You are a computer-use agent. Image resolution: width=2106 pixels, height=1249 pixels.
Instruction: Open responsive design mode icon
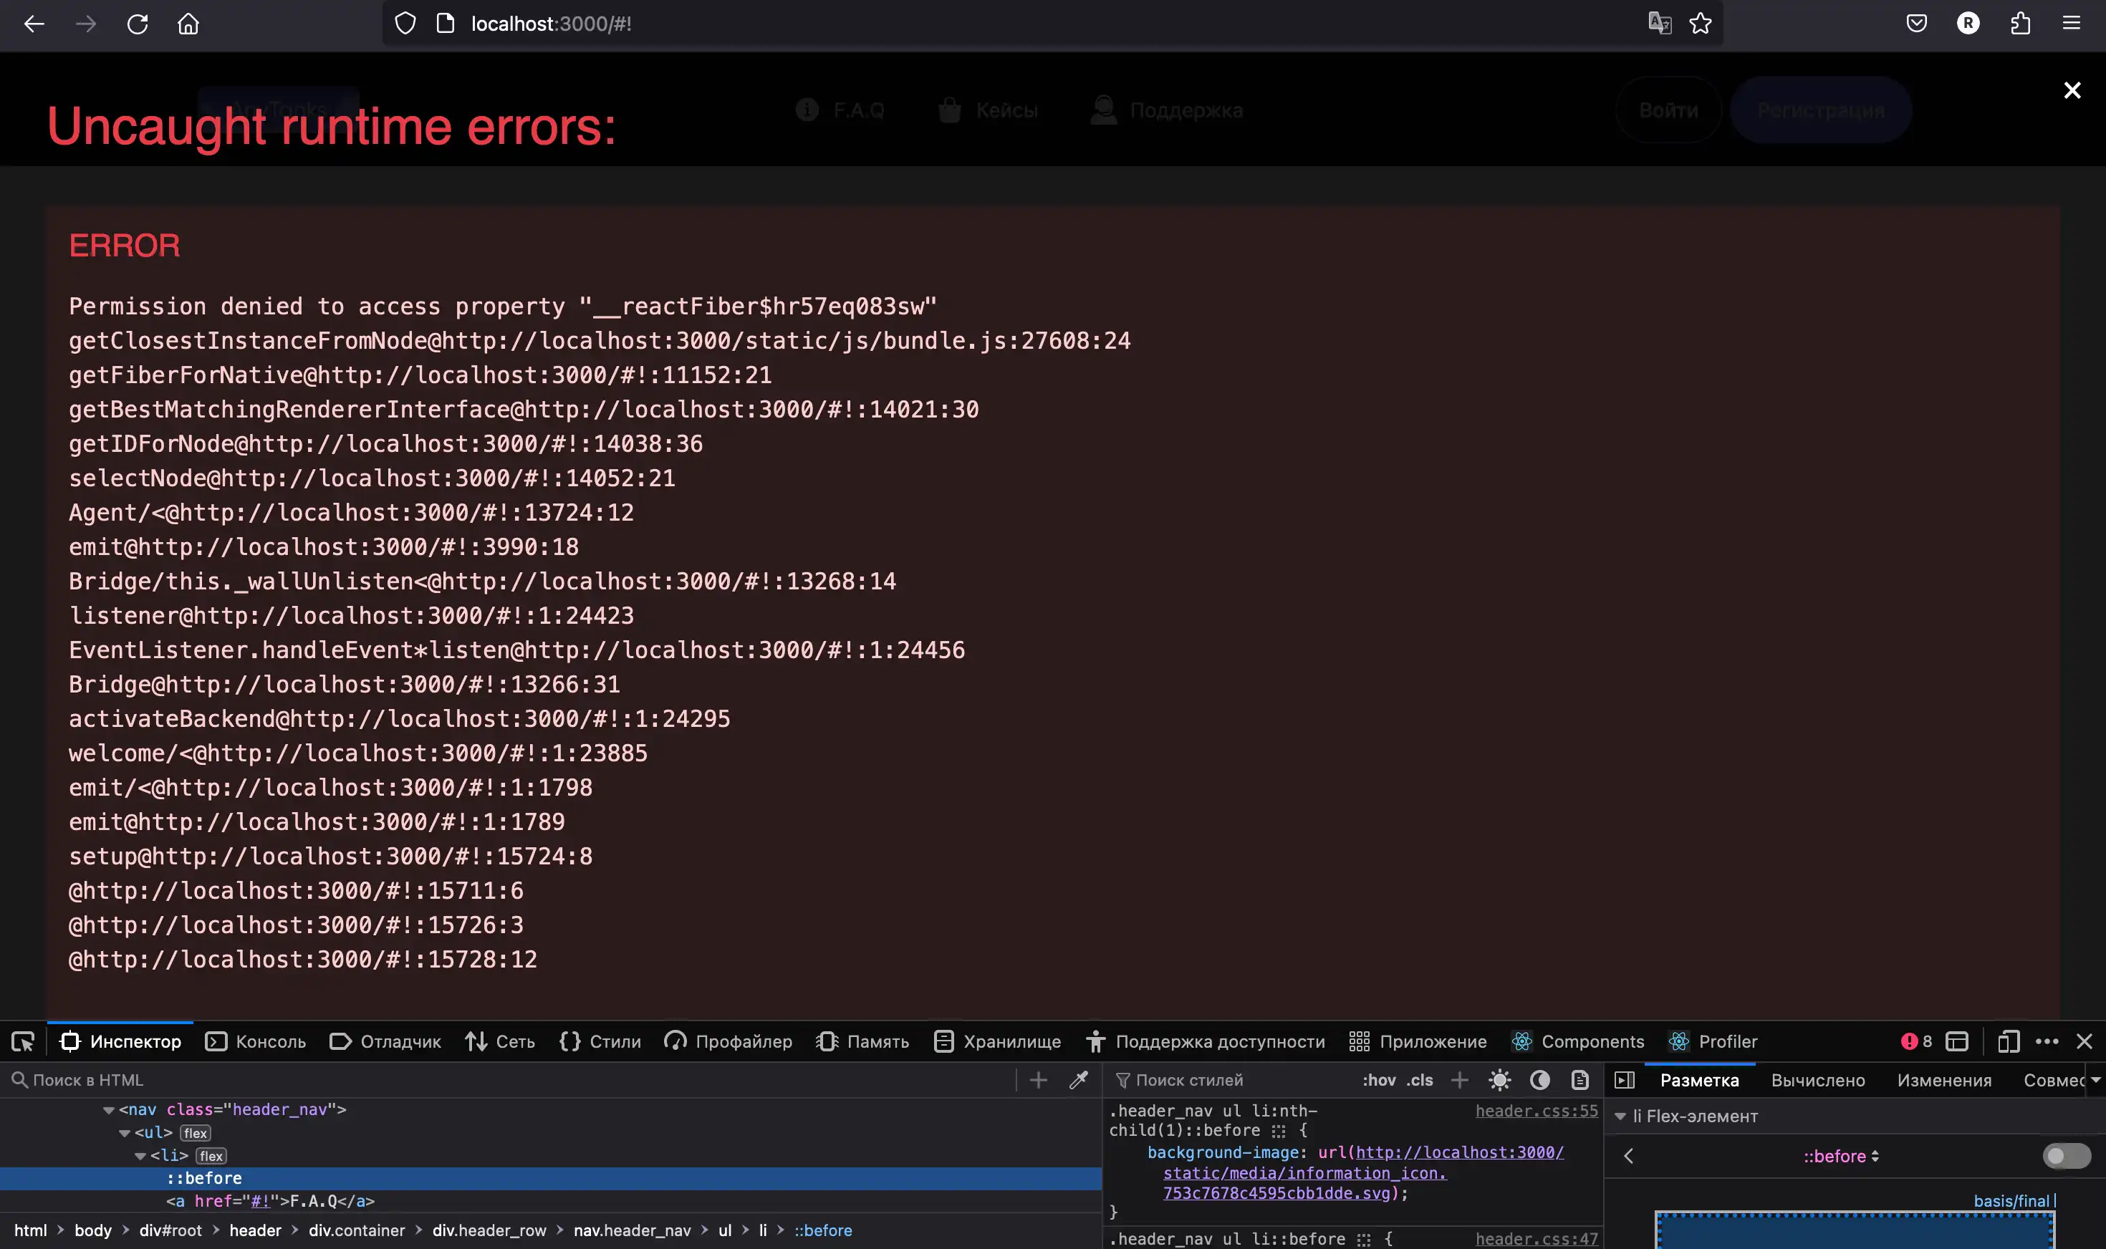tap(2009, 1042)
